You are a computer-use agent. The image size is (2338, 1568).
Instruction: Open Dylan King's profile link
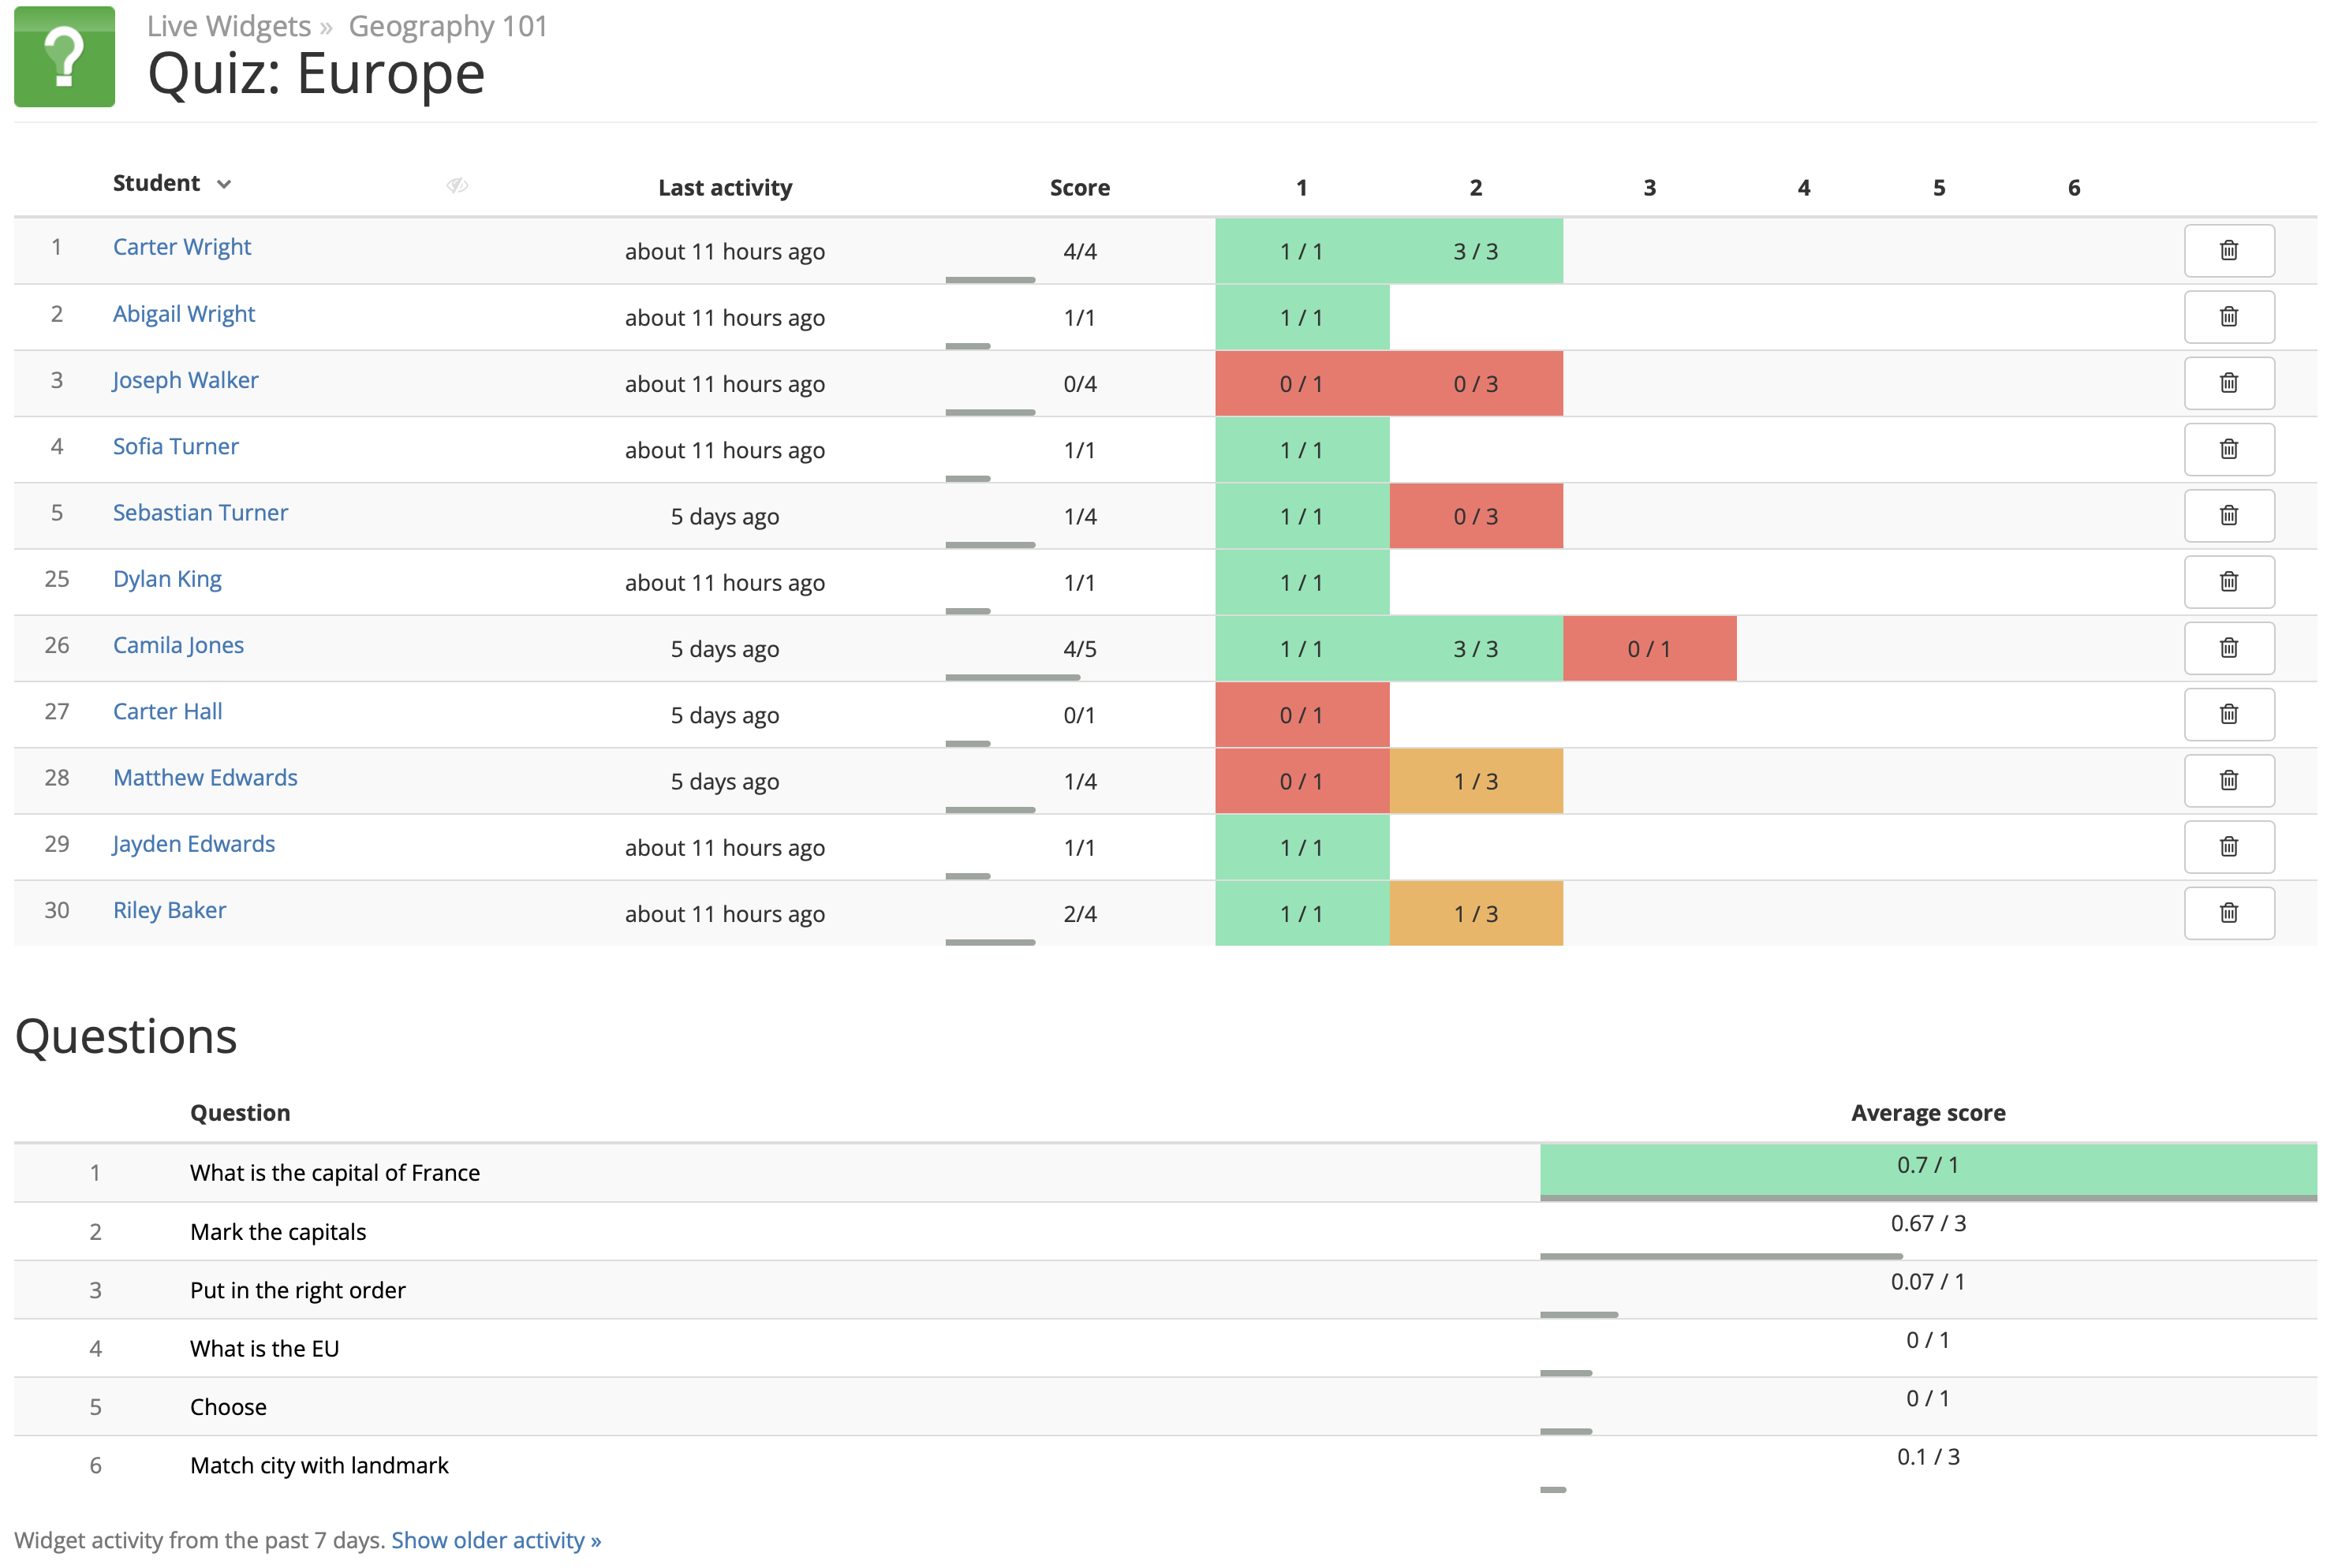coord(167,579)
